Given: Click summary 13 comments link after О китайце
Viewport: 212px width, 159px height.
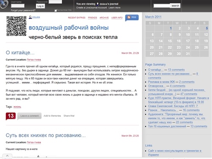Looking at the screenshot, I should pos(176,70).
